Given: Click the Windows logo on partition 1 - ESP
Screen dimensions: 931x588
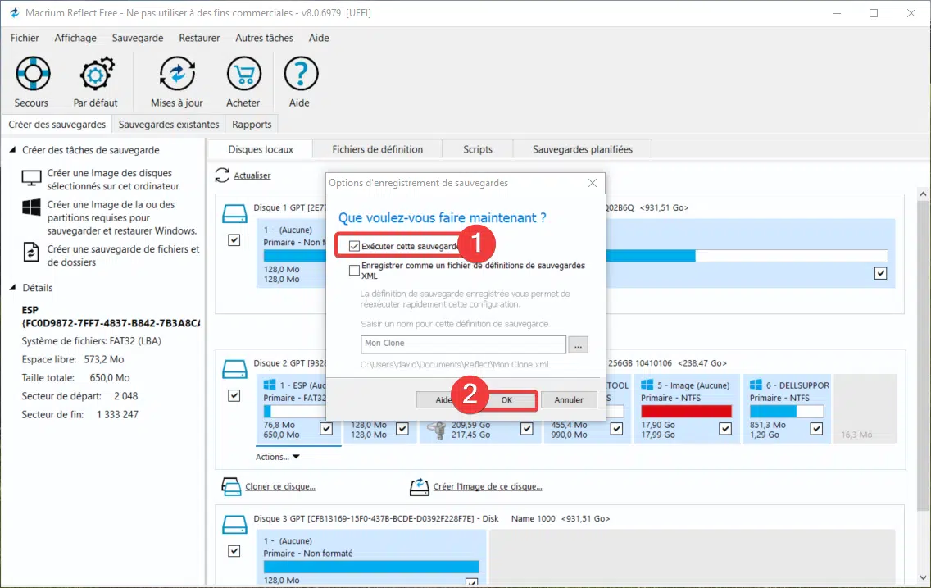Looking at the screenshot, I should click(x=270, y=385).
